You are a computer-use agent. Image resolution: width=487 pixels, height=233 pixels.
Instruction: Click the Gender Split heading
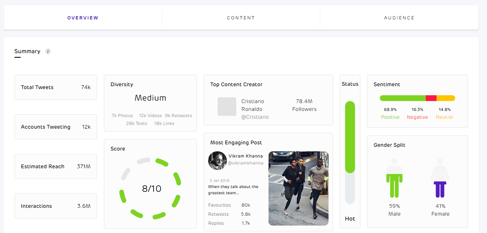point(389,145)
